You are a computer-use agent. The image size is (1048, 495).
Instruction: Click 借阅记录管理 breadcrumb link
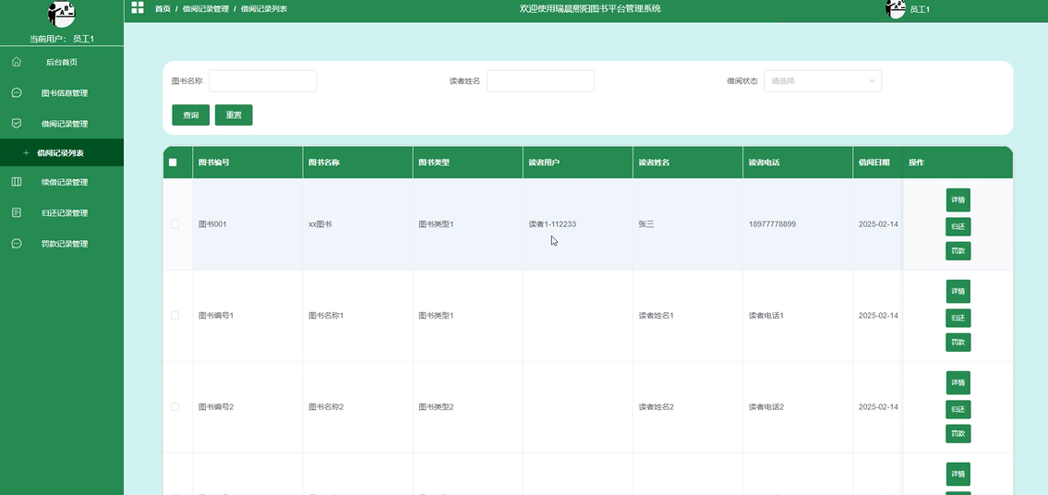pyautogui.click(x=205, y=8)
